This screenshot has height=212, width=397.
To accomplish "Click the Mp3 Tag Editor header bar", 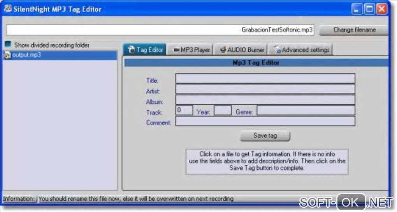I will pos(256,62).
